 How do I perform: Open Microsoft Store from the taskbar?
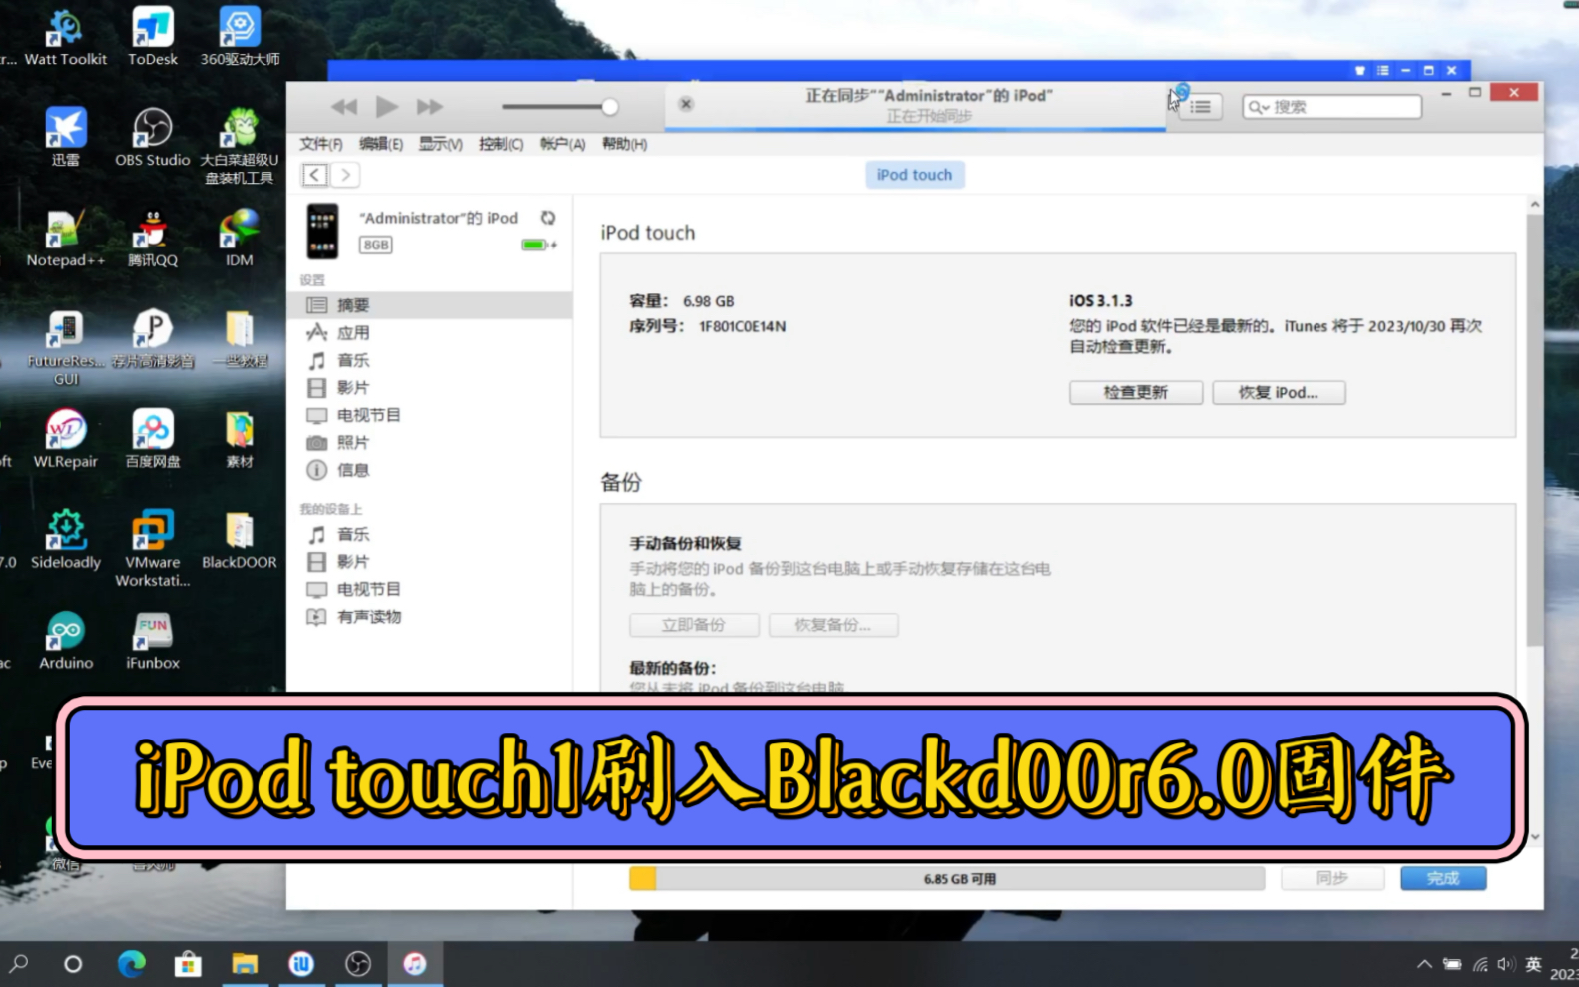click(x=188, y=963)
